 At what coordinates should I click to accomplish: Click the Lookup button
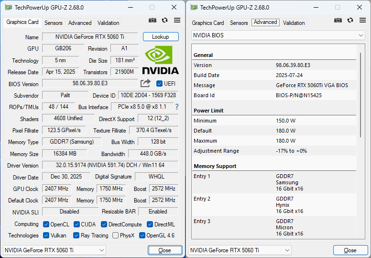tap(161, 37)
